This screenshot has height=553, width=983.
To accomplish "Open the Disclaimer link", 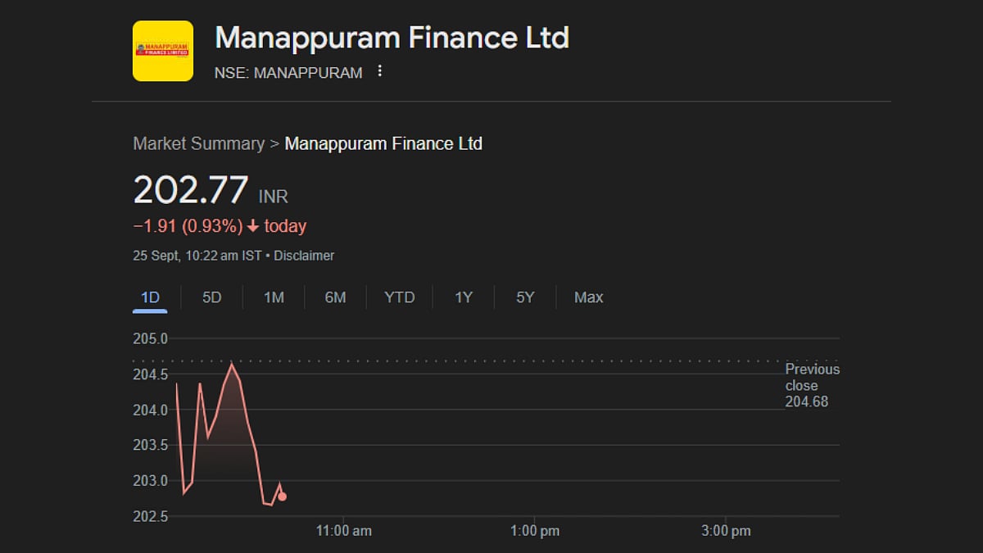I will coord(304,256).
